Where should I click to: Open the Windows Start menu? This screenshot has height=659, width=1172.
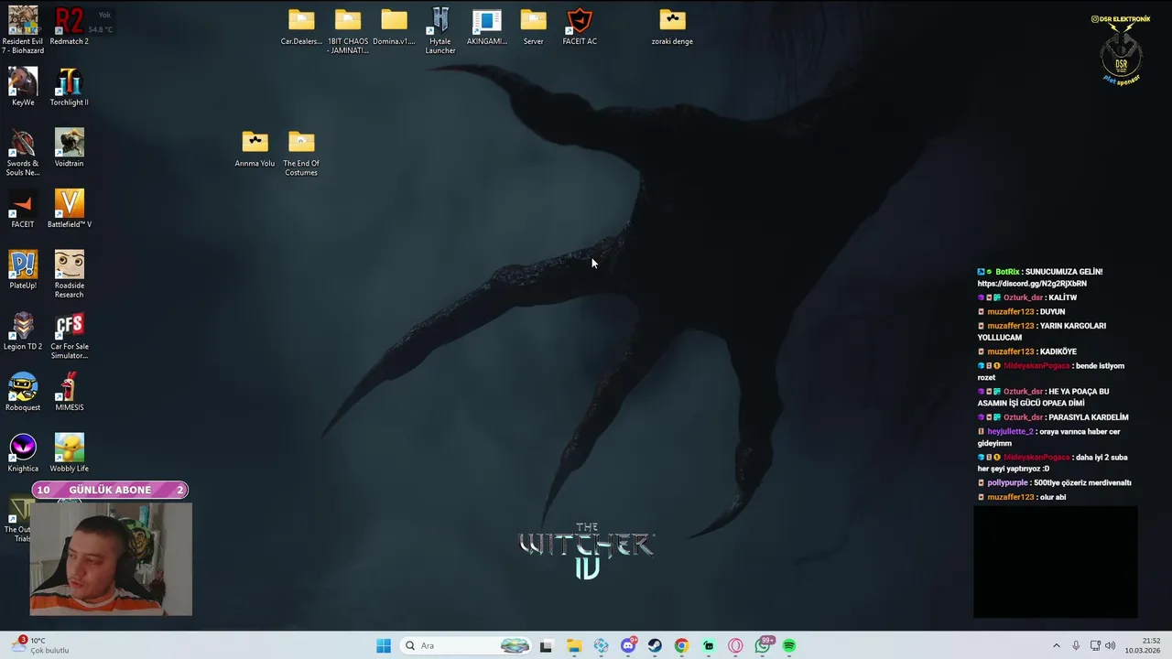[x=384, y=645]
